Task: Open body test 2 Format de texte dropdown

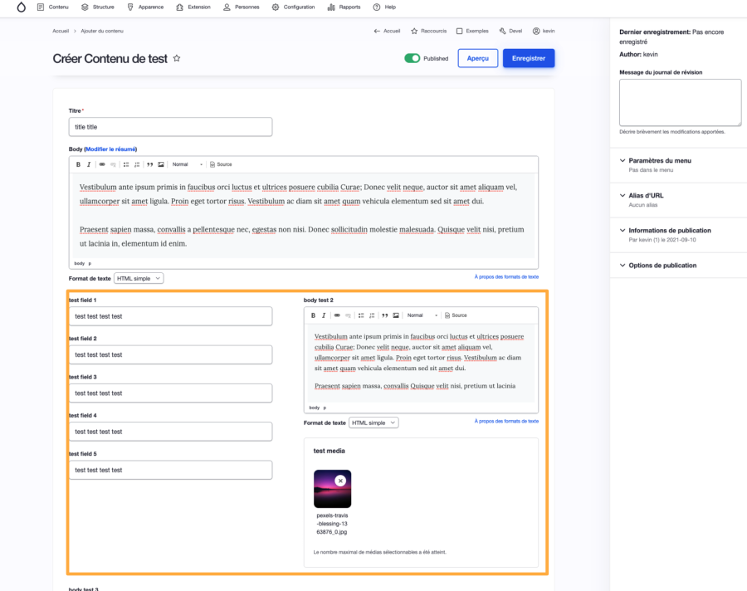Action: [373, 422]
